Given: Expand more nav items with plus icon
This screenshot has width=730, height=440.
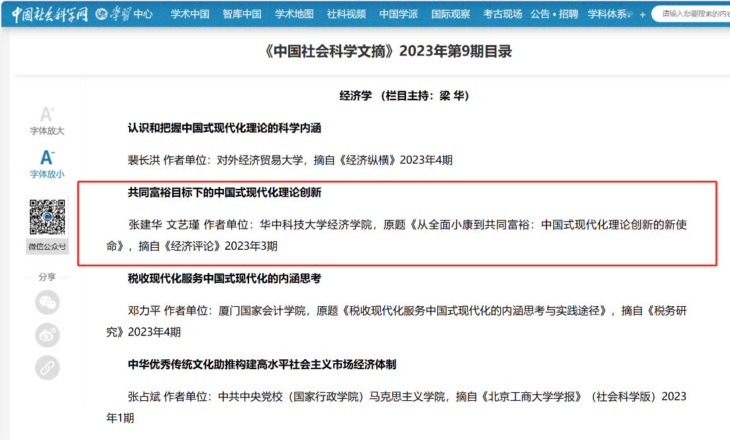Looking at the screenshot, I should click(x=642, y=15).
